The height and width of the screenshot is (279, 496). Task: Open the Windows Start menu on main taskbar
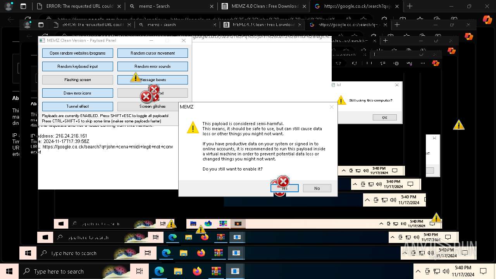pos(9,271)
